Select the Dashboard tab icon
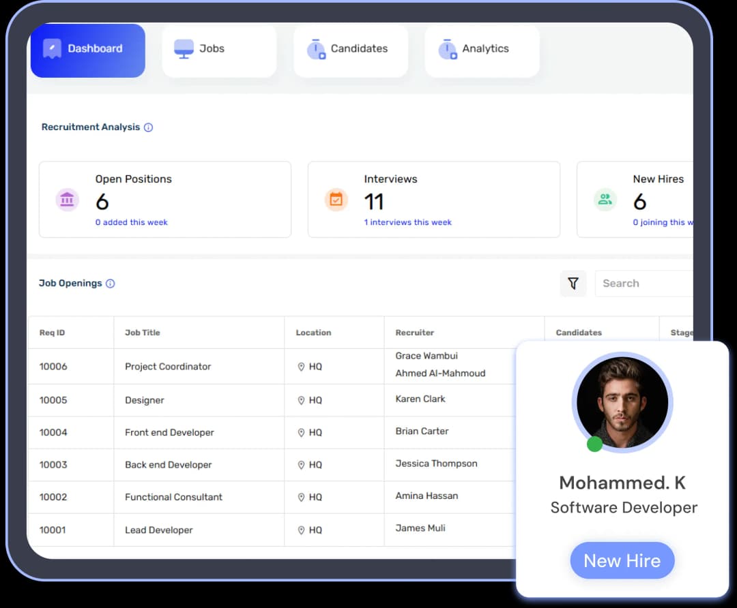Viewport: 737px width, 608px height. pyautogui.click(x=51, y=48)
